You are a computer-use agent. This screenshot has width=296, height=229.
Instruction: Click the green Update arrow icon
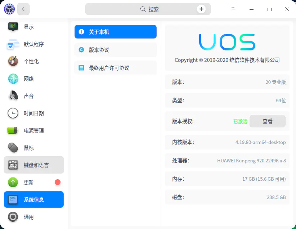(x=13, y=182)
